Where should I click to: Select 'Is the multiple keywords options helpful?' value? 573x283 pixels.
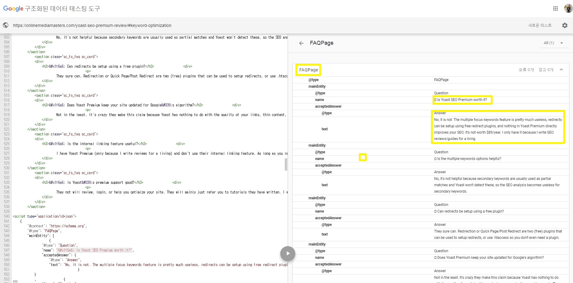[x=468, y=159]
